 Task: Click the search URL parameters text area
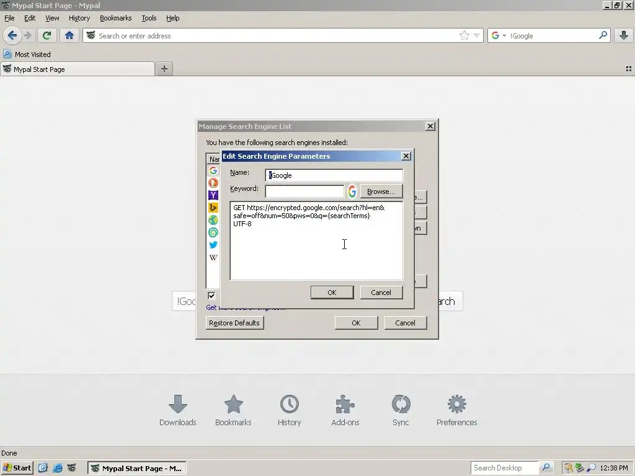tap(316, 240)
